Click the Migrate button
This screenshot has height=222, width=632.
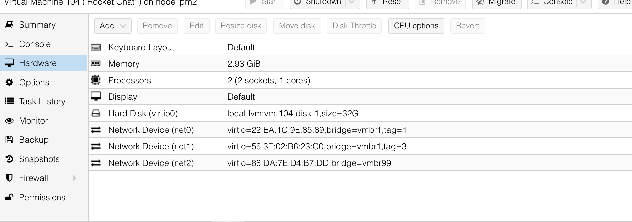point(496,2)
